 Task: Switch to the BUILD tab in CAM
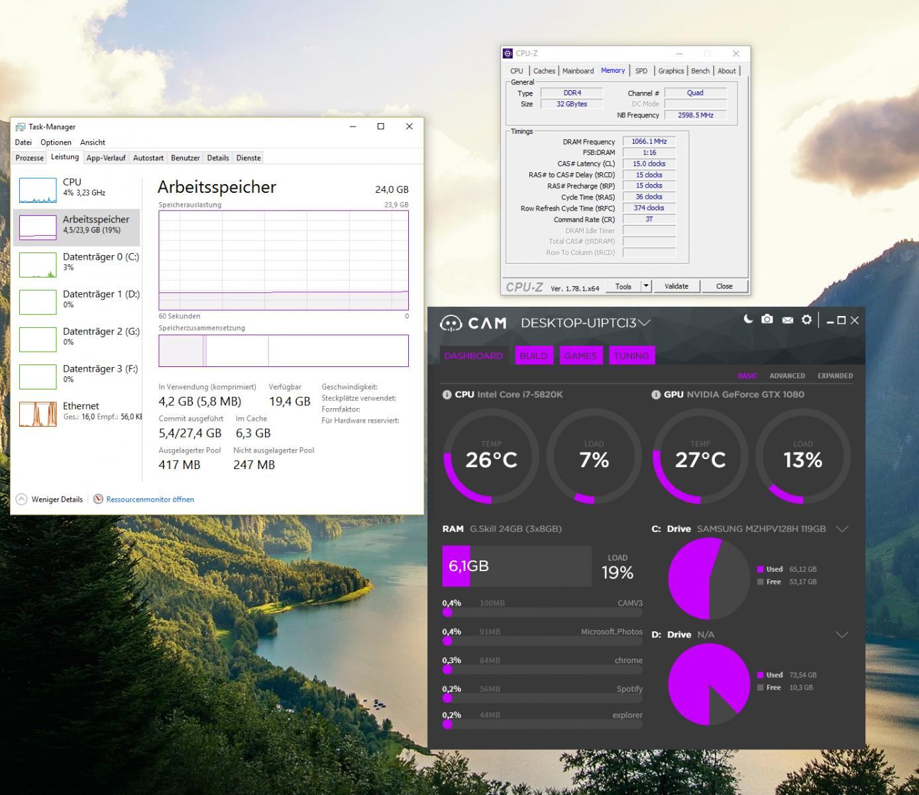point(533,356)
